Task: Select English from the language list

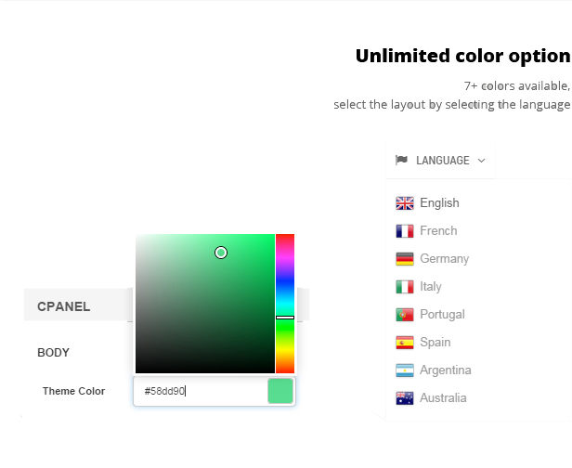Action: [439, 203]
